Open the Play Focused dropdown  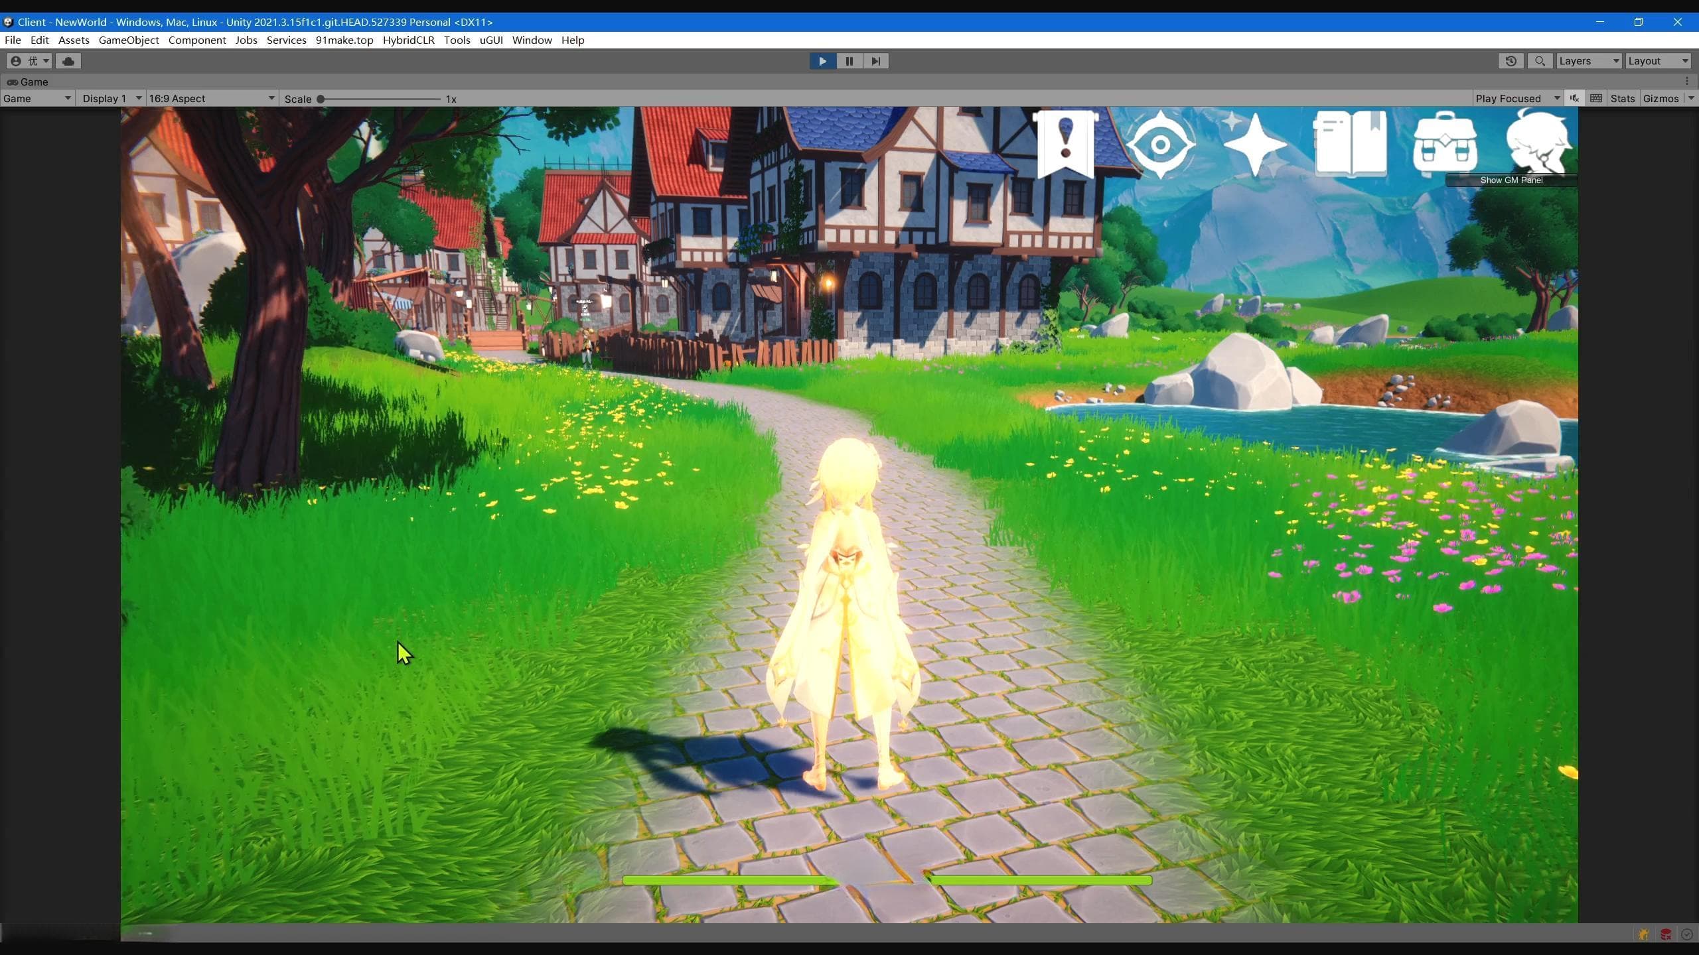click(1517, 99)
